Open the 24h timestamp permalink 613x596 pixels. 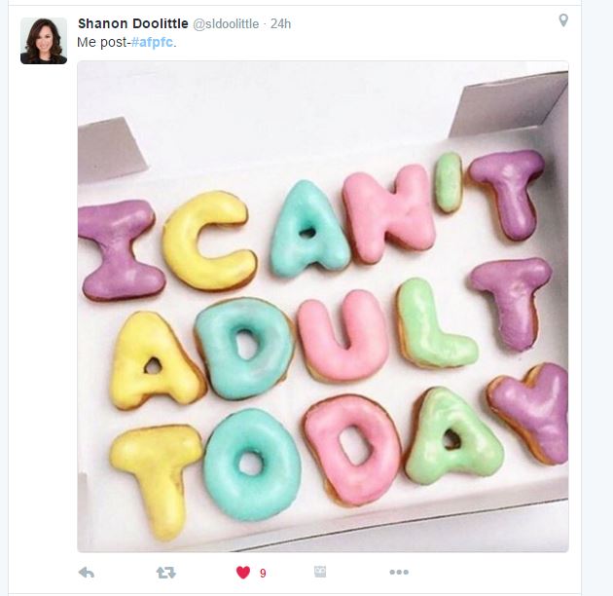click(280, 24)
